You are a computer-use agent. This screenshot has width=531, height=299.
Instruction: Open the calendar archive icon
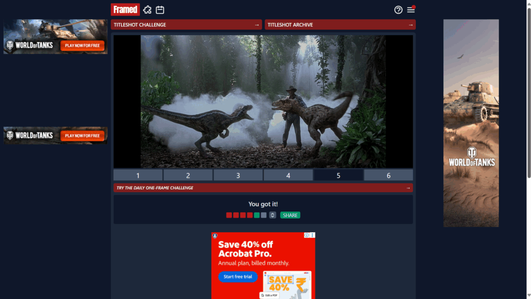(x=160, y=10)
